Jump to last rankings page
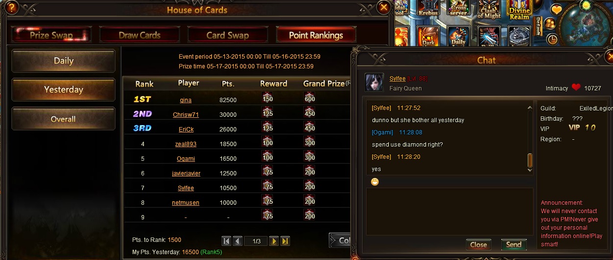Viewport: 613px width, 260px height. pos(285,241)
